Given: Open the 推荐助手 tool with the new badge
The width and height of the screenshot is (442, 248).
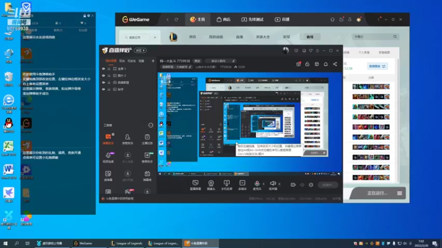Looking at the screenshot, I should point(147,158).
